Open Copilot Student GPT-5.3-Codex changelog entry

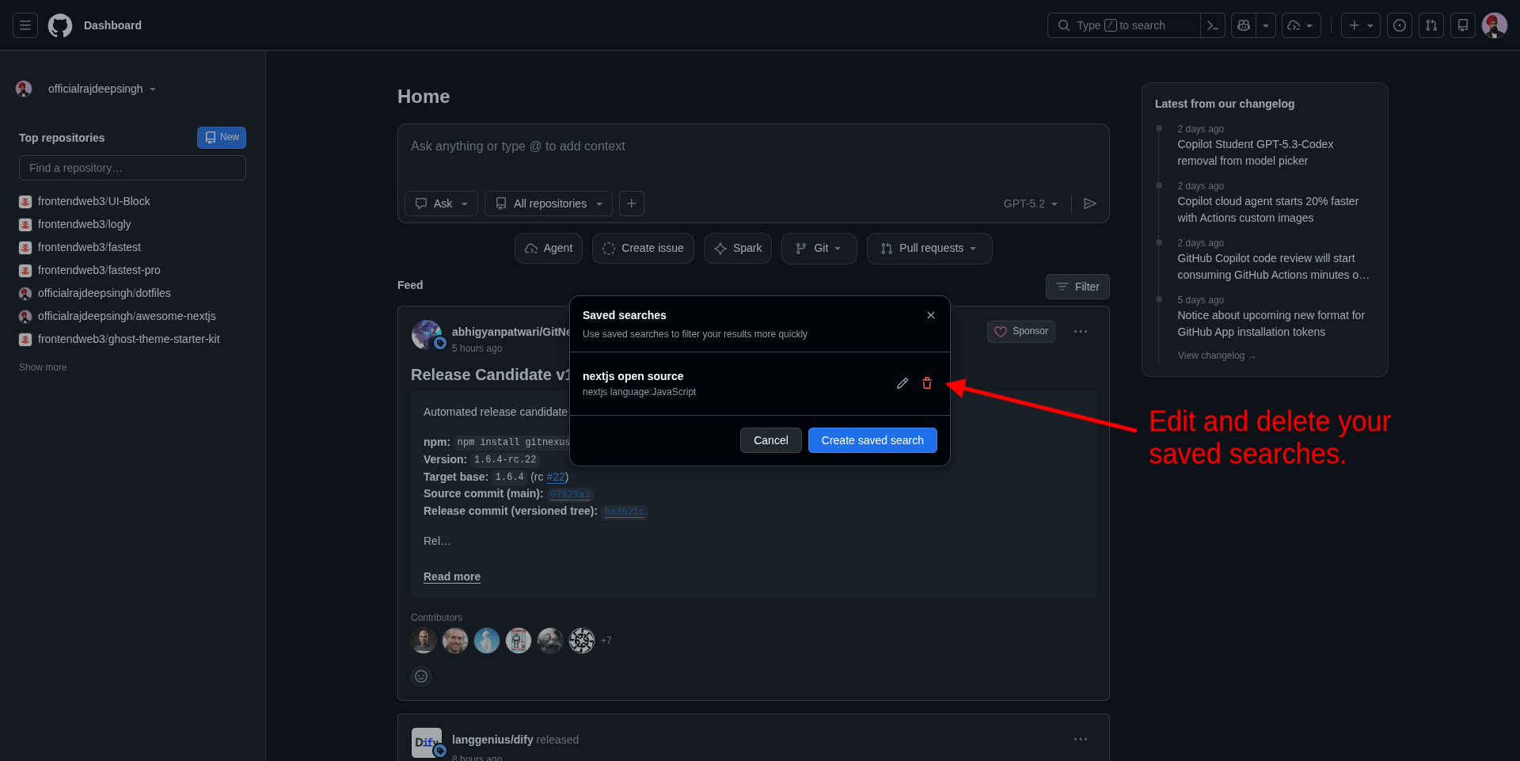click(x=1256, y=153)
